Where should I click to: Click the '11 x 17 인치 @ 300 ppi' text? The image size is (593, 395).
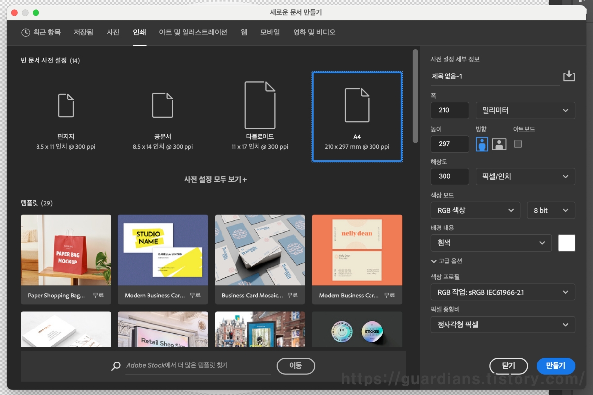click(259, 147)
